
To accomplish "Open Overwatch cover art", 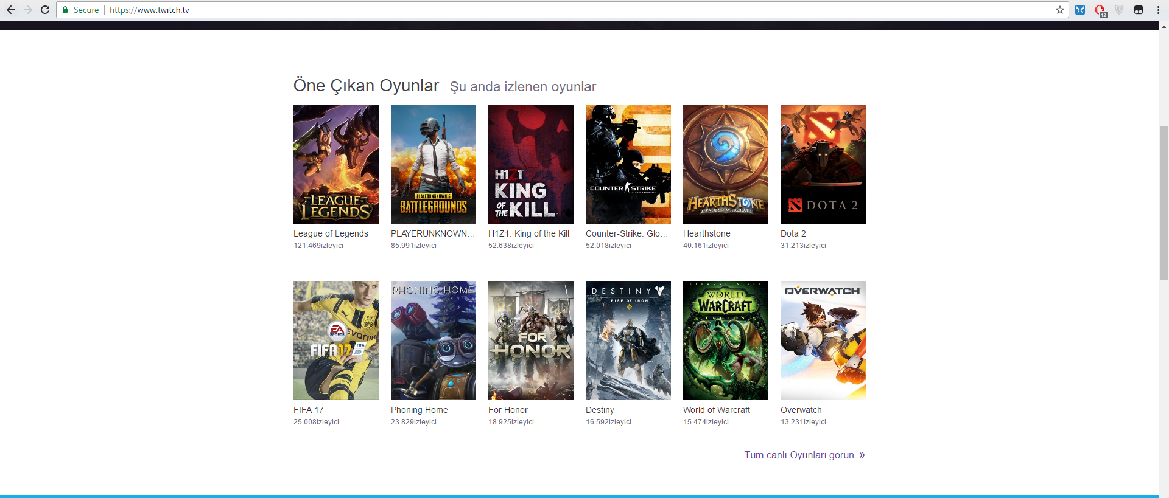I will [823, 341].
